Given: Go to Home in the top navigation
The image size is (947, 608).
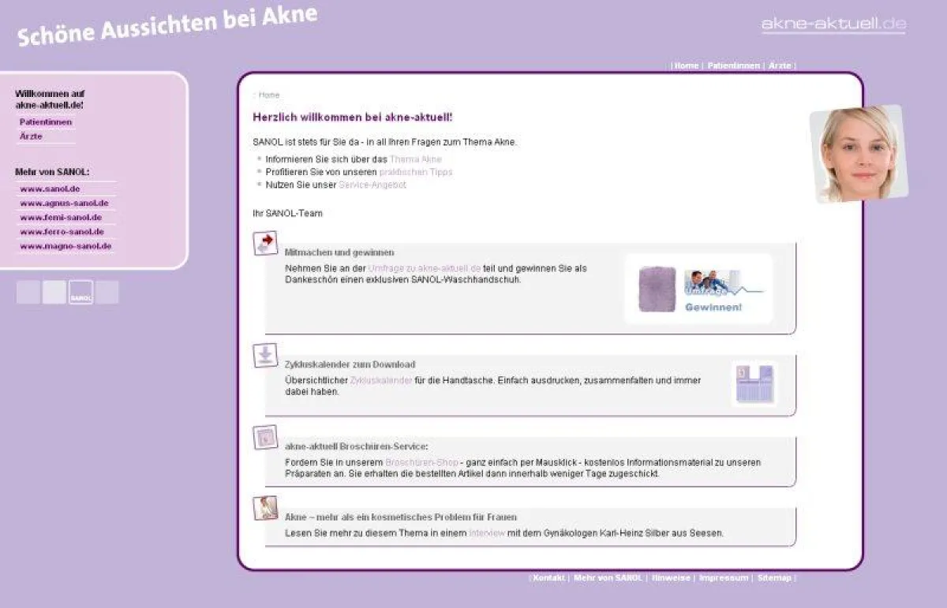Looking at the screenshot, I should click(x=687, y=65).
